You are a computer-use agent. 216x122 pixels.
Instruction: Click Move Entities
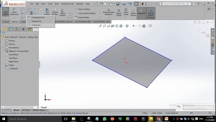tap(82, 17)
